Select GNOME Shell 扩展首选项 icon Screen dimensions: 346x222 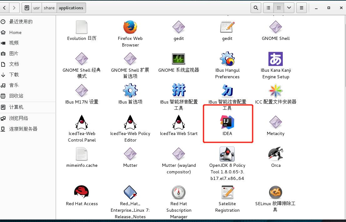pos(130,59)
